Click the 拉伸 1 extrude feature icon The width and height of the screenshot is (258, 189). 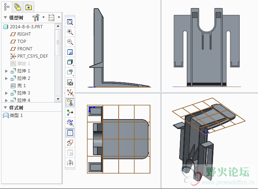click(13, 71)
